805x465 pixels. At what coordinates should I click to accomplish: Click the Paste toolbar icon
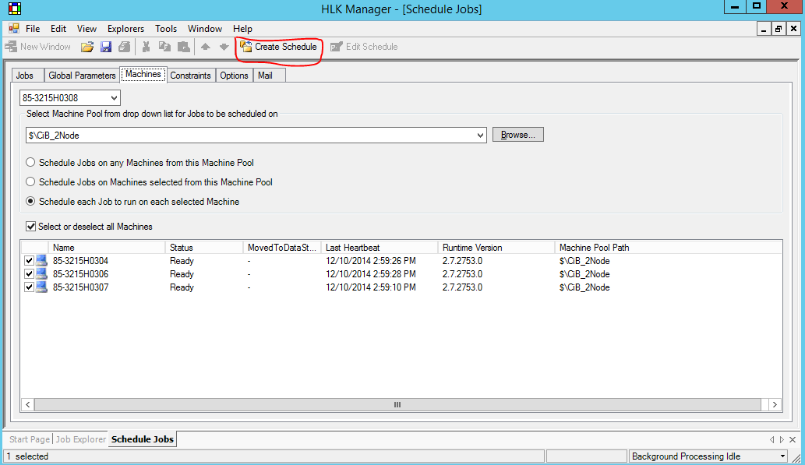pos(183,47)
